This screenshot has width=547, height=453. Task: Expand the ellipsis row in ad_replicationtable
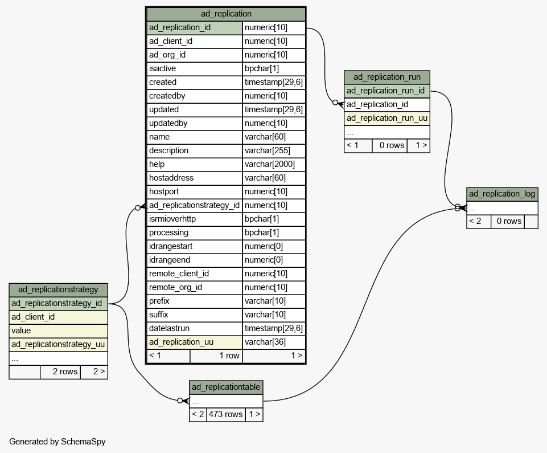tap(226, 401)
